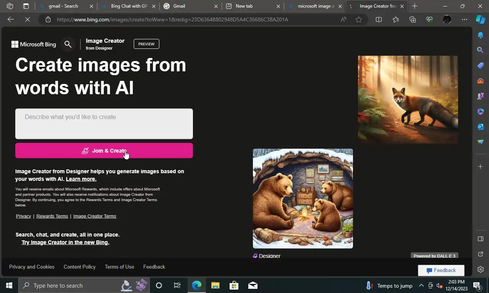The image size is (489, 293).
Task: Open Settings and more ellipsis menu
Action: click(x=464, y=19)
